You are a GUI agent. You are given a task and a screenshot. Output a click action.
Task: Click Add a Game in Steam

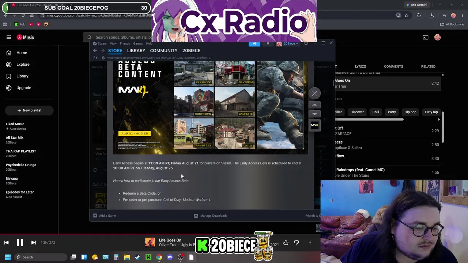[105, 216]
